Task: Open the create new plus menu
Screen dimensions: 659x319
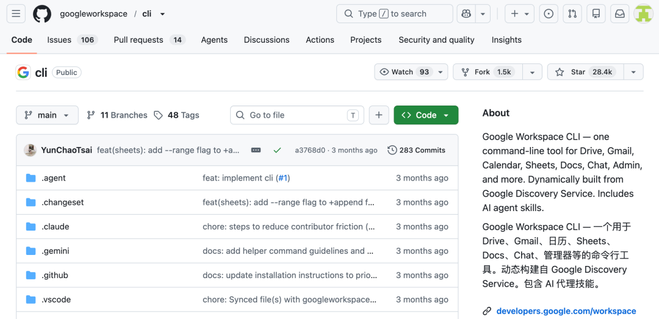Action: pos(519,14)
